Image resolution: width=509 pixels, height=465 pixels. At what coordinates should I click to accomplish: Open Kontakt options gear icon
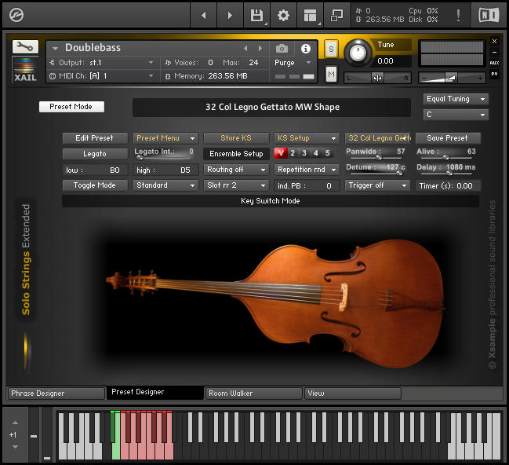pos(283,15)
